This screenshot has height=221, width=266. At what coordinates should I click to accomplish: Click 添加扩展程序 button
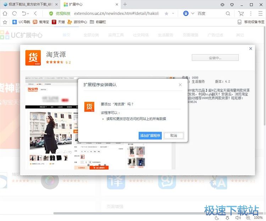pos(150,136)
